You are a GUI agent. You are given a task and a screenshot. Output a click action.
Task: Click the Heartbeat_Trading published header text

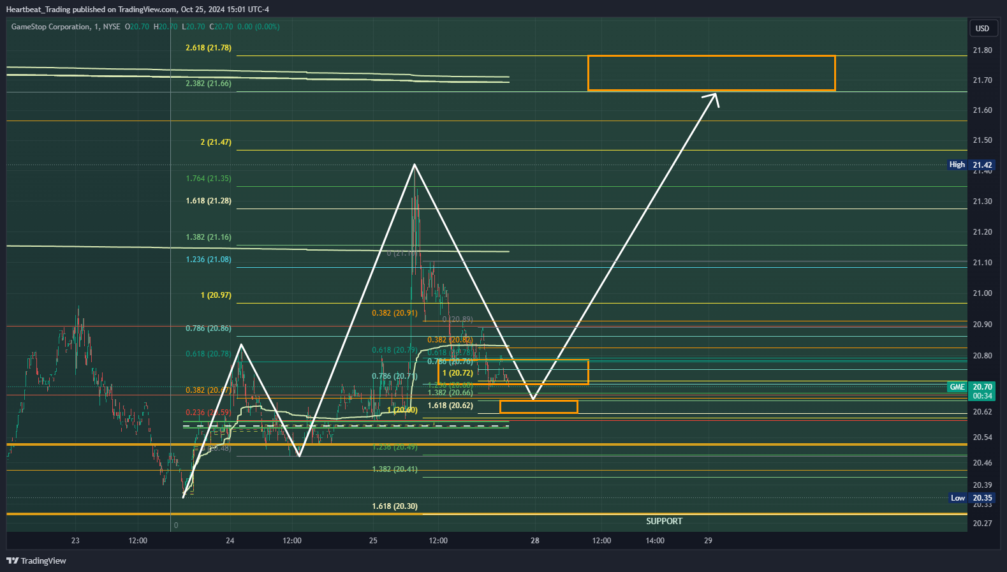point(137,10)
